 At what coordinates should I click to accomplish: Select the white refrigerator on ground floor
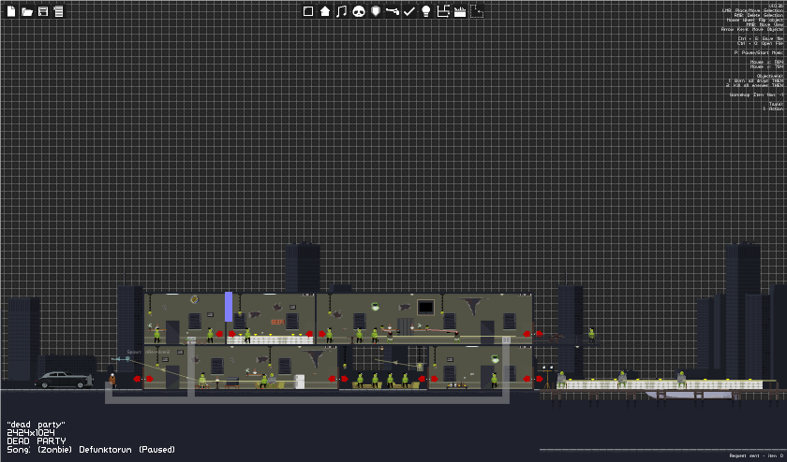pyautogui.click(x=299, y=382)
